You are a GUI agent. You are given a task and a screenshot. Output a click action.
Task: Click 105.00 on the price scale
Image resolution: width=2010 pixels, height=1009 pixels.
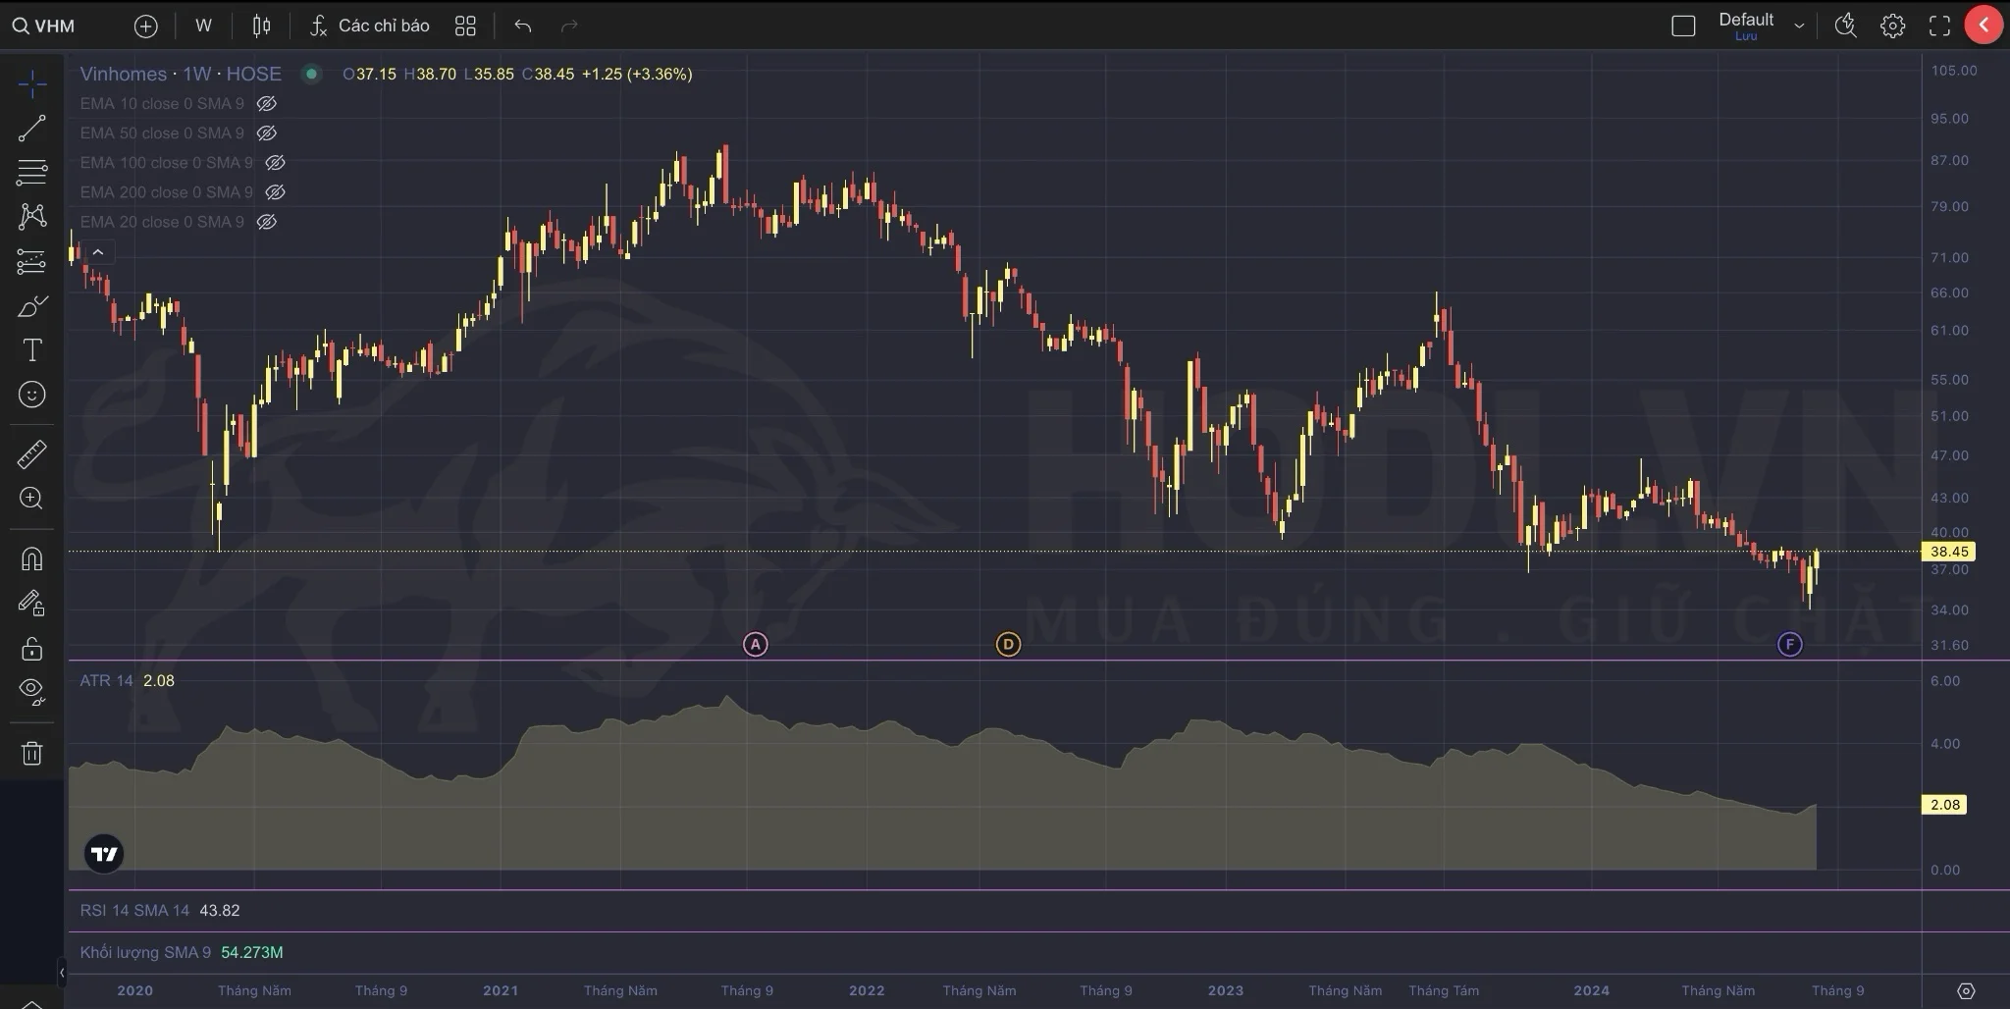coord(1953,71)
